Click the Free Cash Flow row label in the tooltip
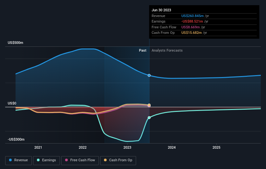 (x=164, y=27)
